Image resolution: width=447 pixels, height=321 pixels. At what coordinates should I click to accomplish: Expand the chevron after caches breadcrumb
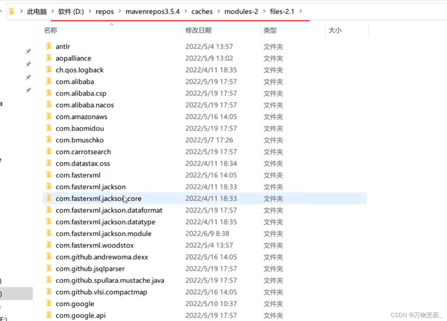[219, 11]
